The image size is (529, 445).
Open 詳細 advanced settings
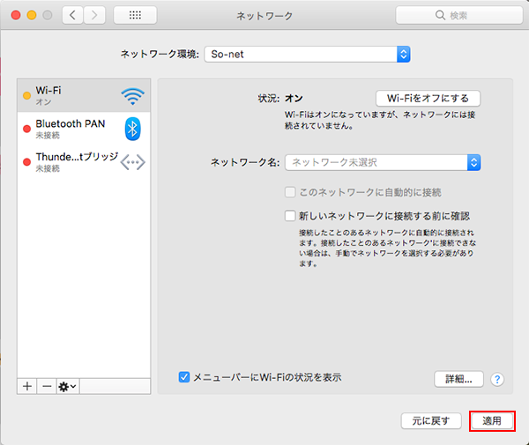point(458,379)
